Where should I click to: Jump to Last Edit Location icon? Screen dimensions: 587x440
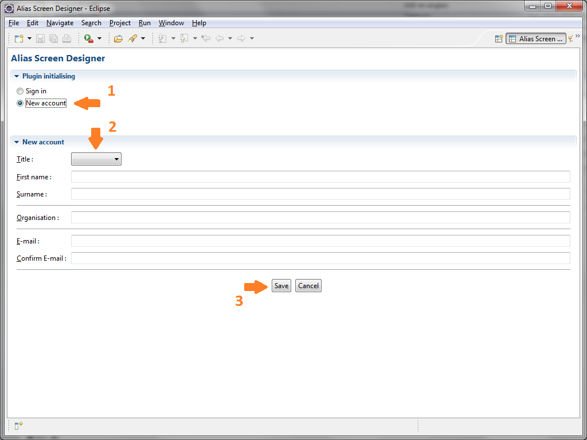click(x=206, y=38)
